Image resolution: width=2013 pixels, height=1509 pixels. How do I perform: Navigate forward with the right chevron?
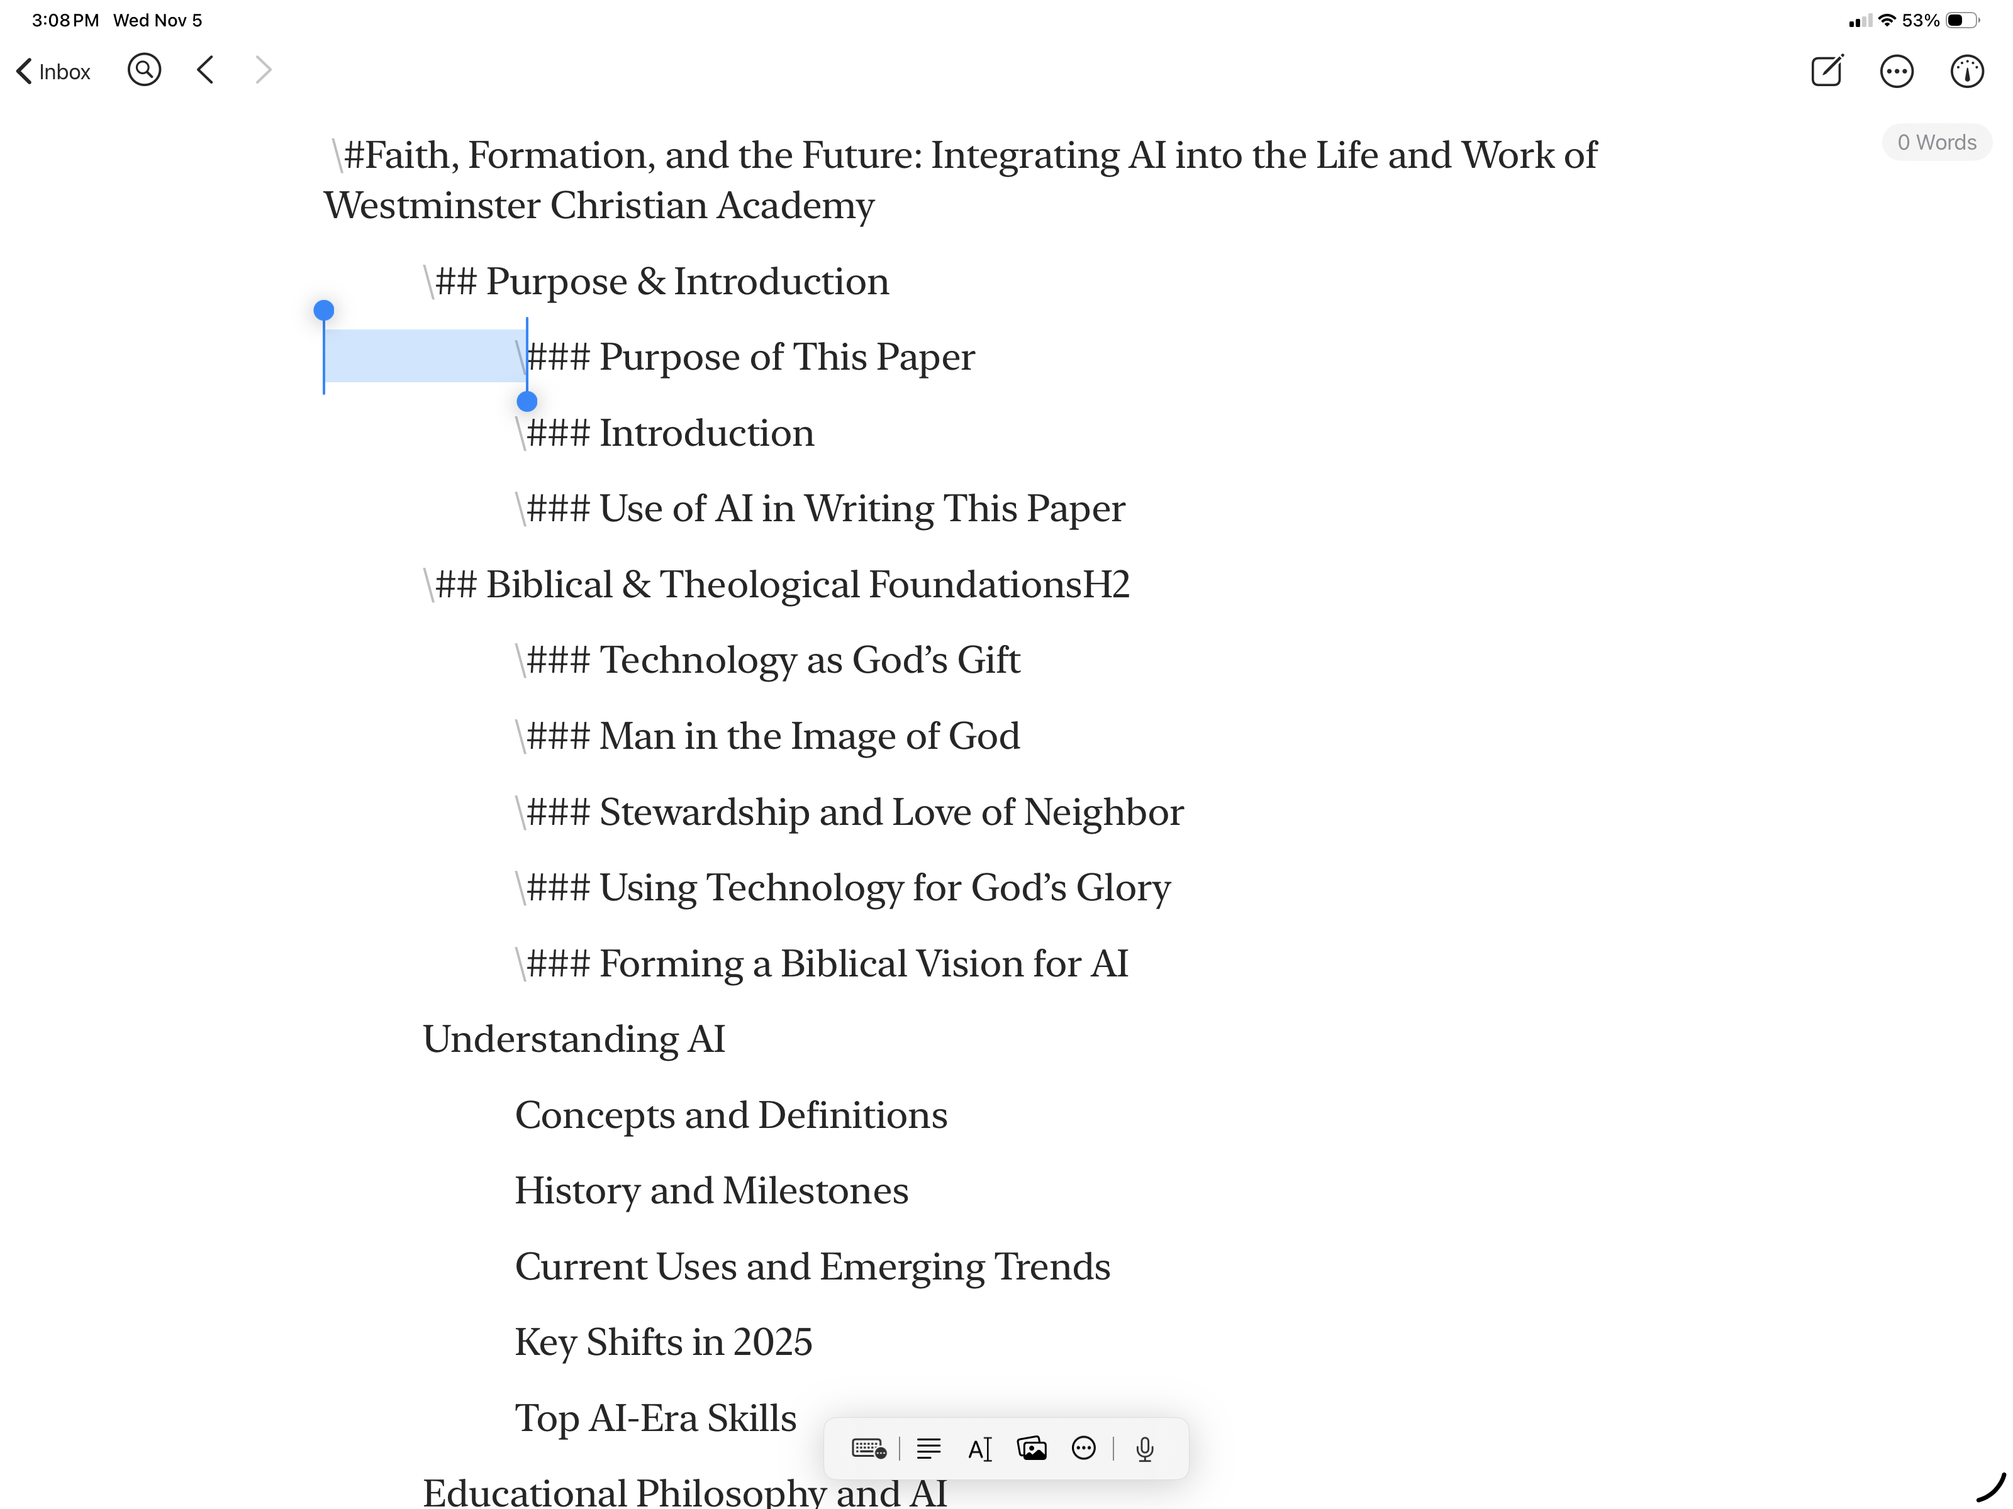(x=264, y=70)
